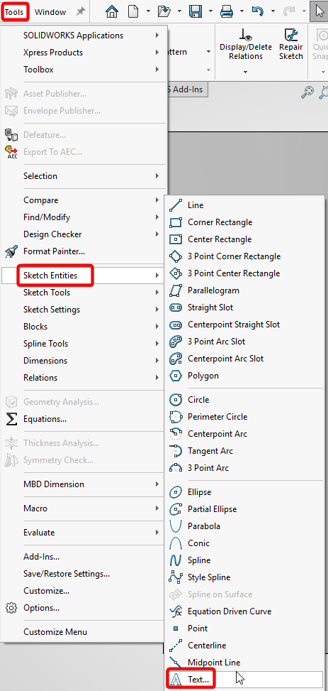
Task: Click the Undo arrow icon
Action: [x=258, y=12]
